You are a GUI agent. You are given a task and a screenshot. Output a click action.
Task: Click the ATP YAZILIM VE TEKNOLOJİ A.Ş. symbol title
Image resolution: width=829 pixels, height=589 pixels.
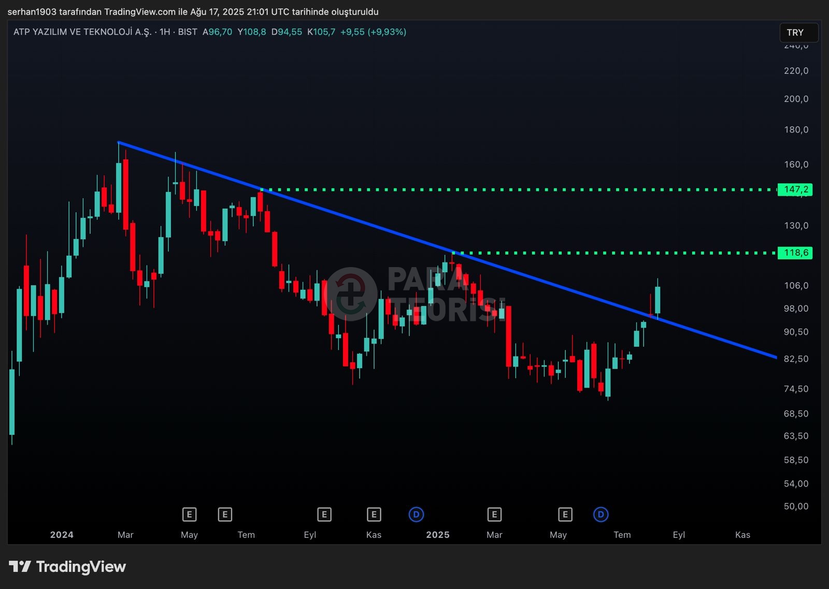click(82, 32)
